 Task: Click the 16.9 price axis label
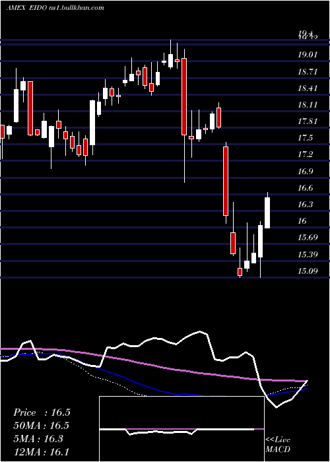[306, 171]
